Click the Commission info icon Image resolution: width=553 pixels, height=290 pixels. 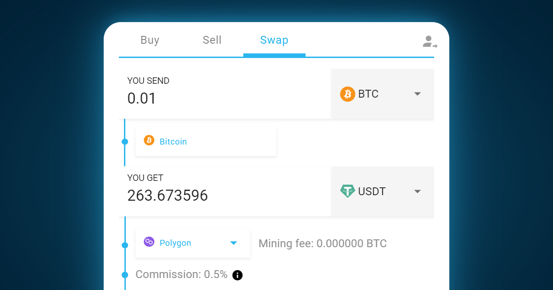tap(237, 275)
